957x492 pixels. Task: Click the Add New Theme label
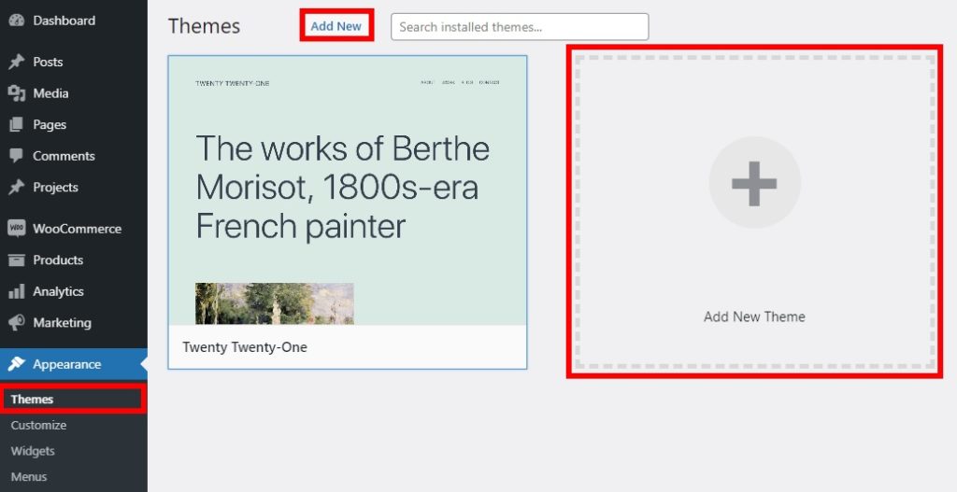[754, 316]
